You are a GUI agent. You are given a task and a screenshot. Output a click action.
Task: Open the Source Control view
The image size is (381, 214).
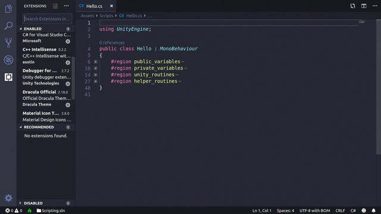click(x=8, y=43)
